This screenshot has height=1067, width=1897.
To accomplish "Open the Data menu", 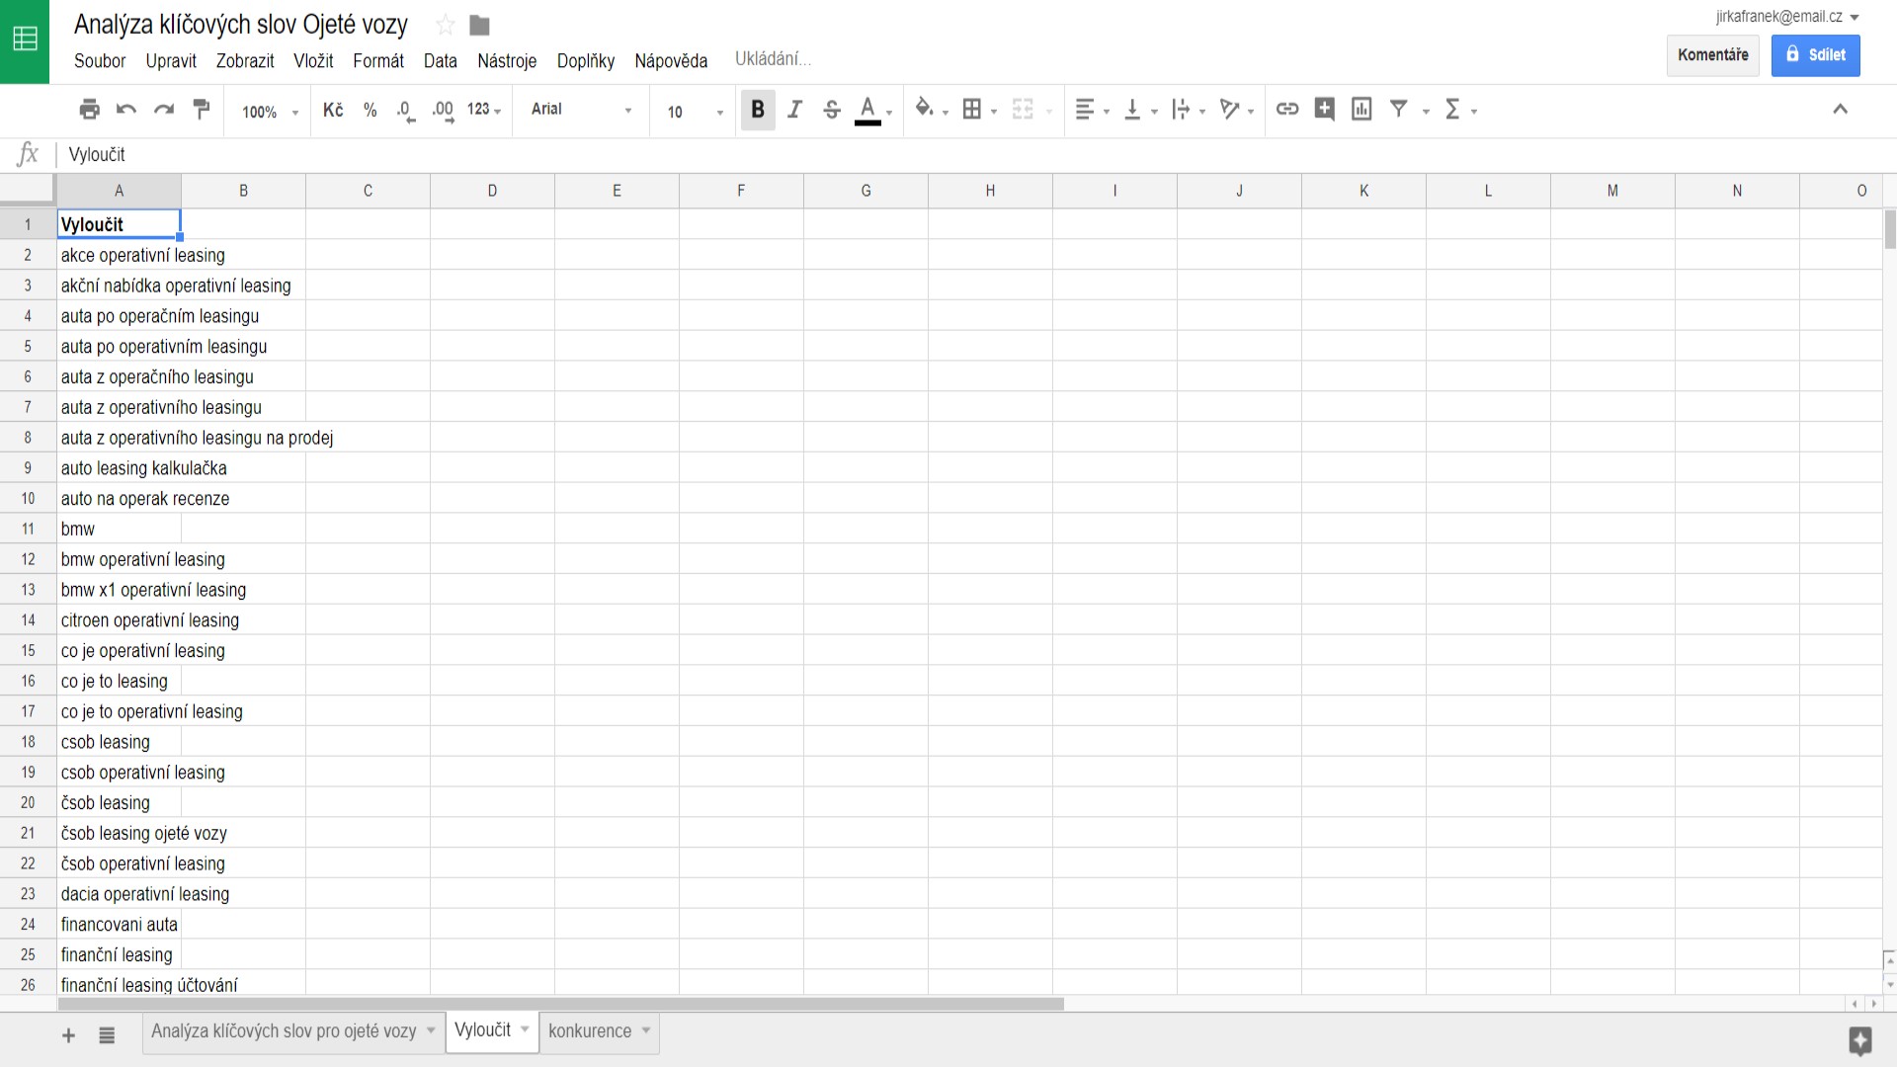I will click(441, 61).
